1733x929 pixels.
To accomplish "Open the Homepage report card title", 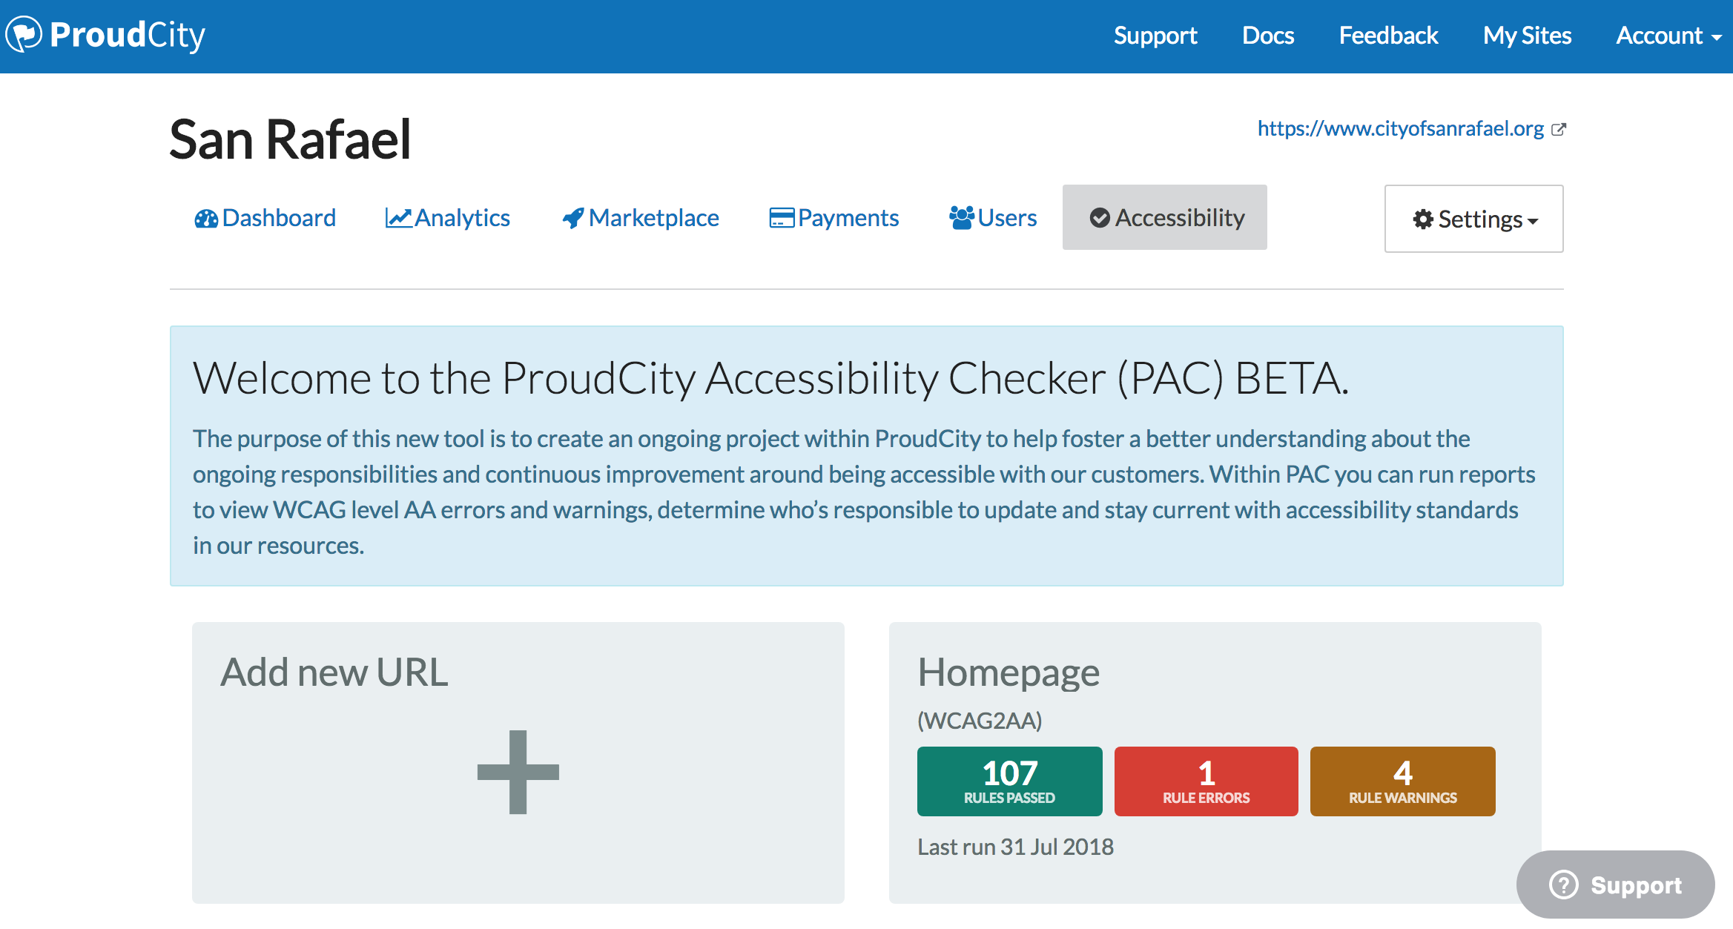I will pos(1009,673).
